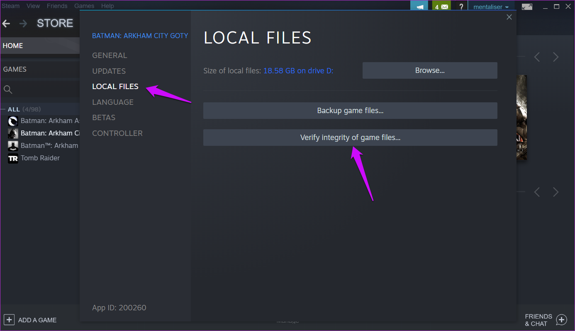Click Backup game files button

pos(350,111)
